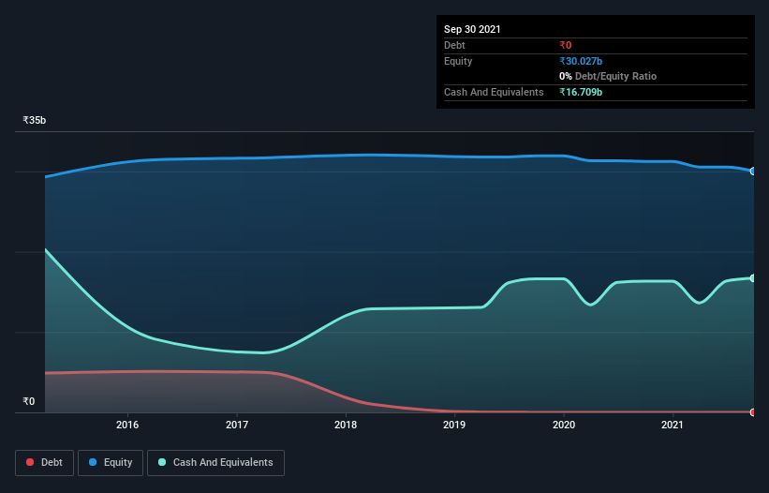Click the ₹16.709b cash value
769x493 pixels.
click(x=581, y=92)
